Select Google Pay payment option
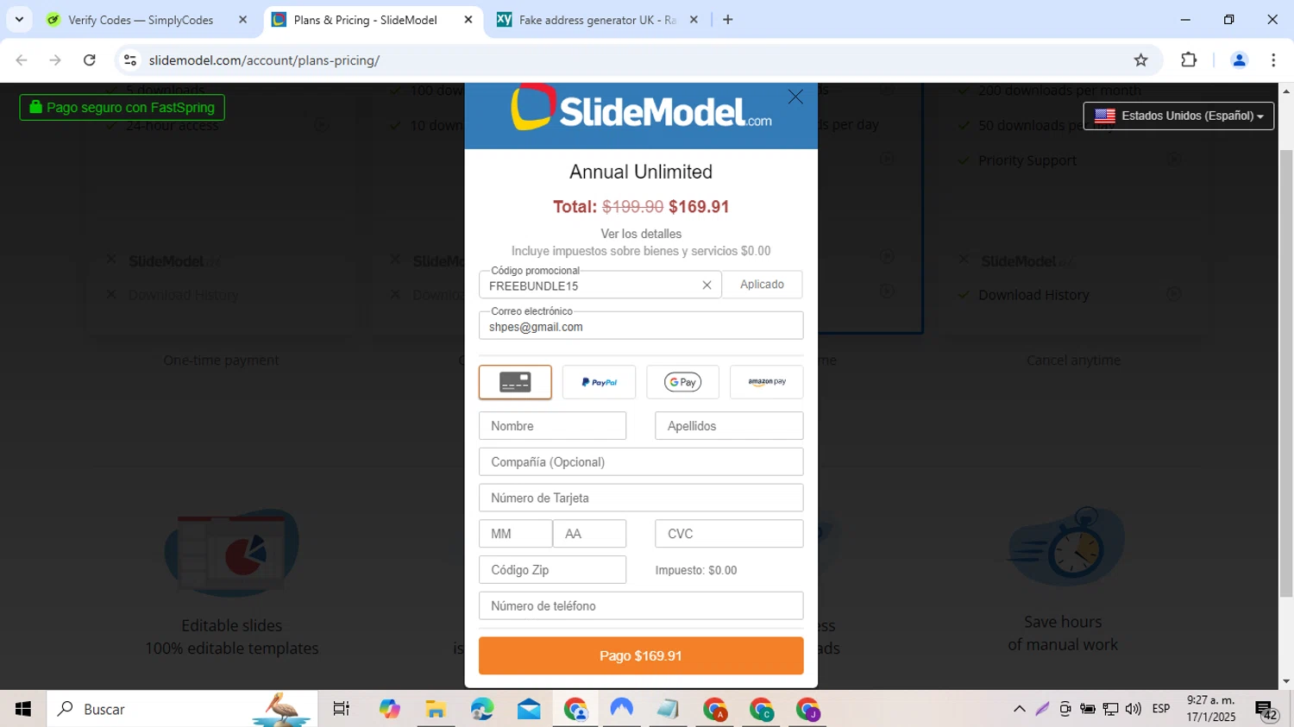 click(682, 382)
